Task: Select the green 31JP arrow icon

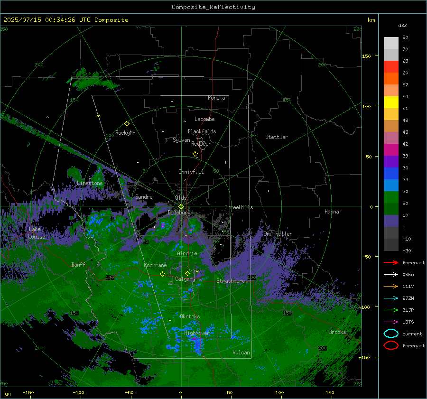Action: tap(391, 310)
